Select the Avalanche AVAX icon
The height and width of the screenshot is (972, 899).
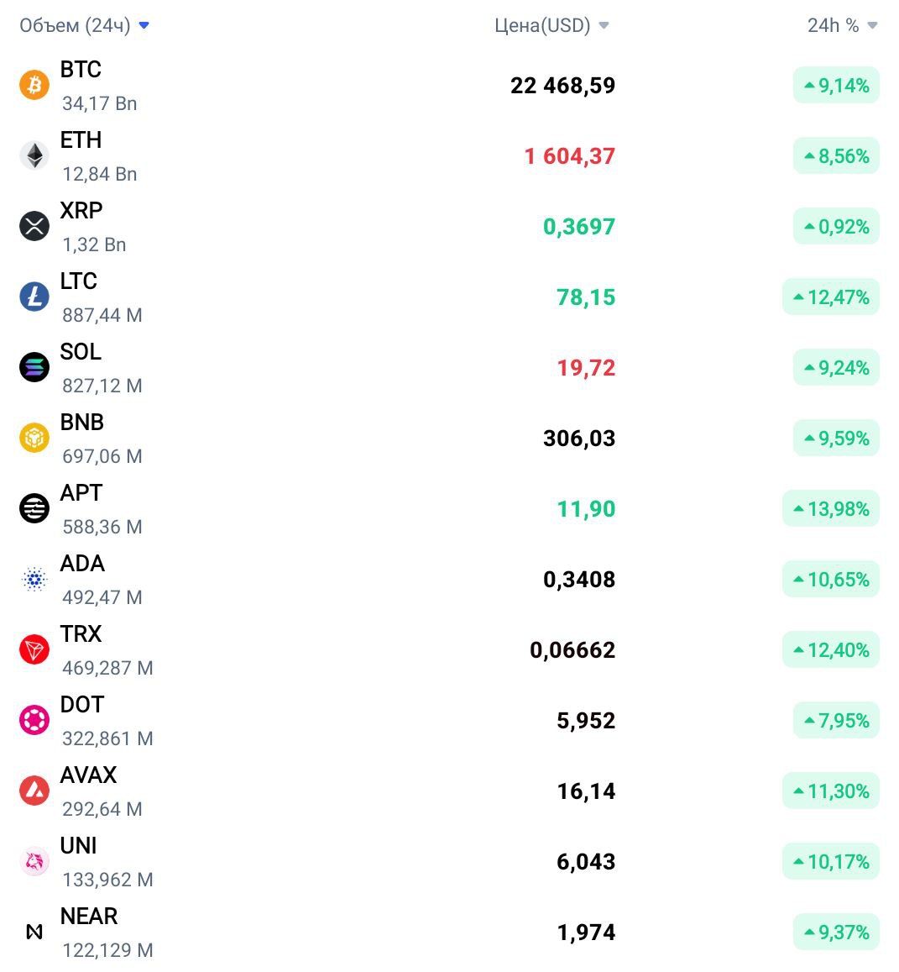click(34, 791)
